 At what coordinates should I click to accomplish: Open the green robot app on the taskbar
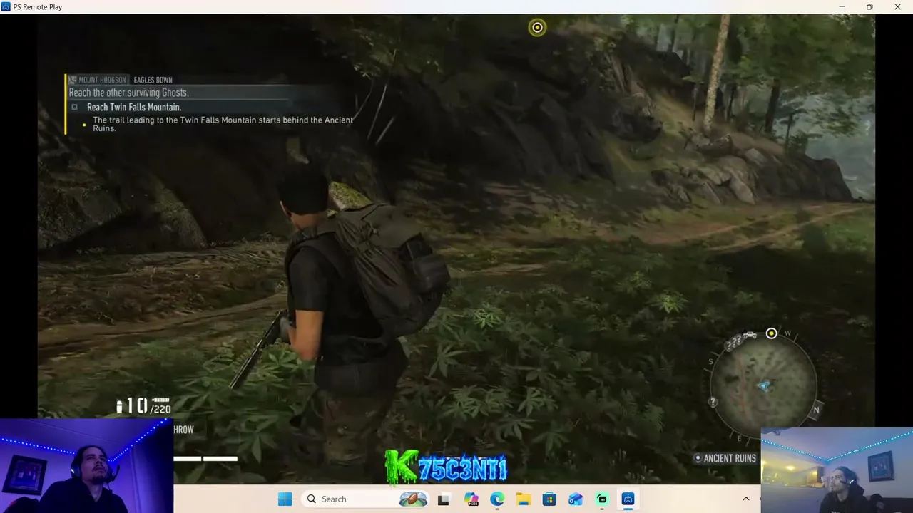(x=602, y=499)
